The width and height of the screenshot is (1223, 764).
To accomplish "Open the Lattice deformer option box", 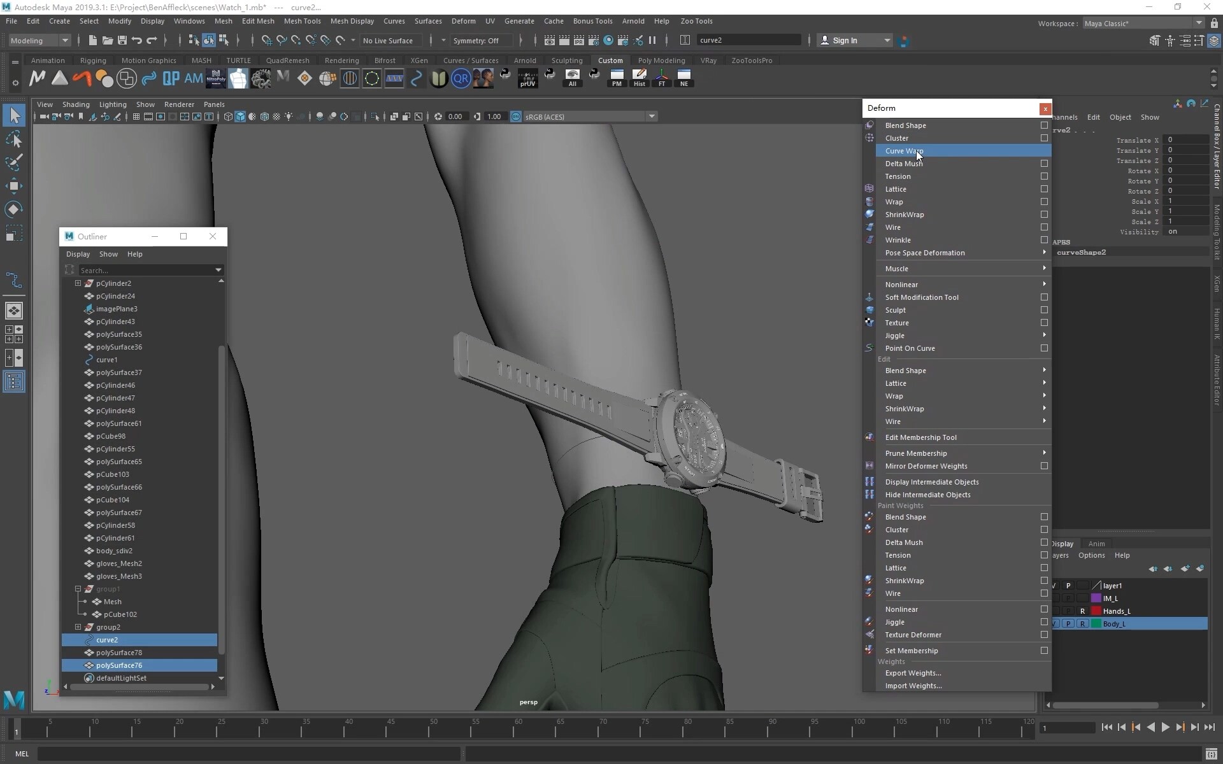I will pyautogui.click(x=1043, y=189).
